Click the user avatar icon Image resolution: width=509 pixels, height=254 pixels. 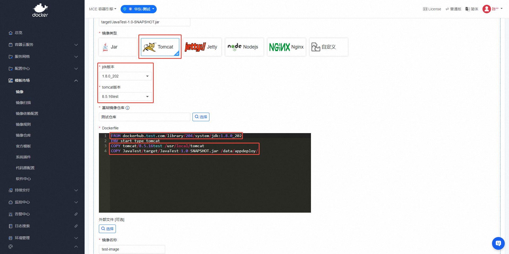pos(486,9)
